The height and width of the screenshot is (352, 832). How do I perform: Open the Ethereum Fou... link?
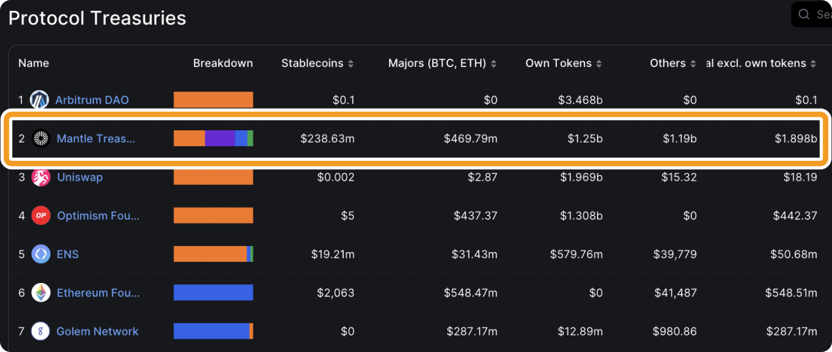[98, 293]
